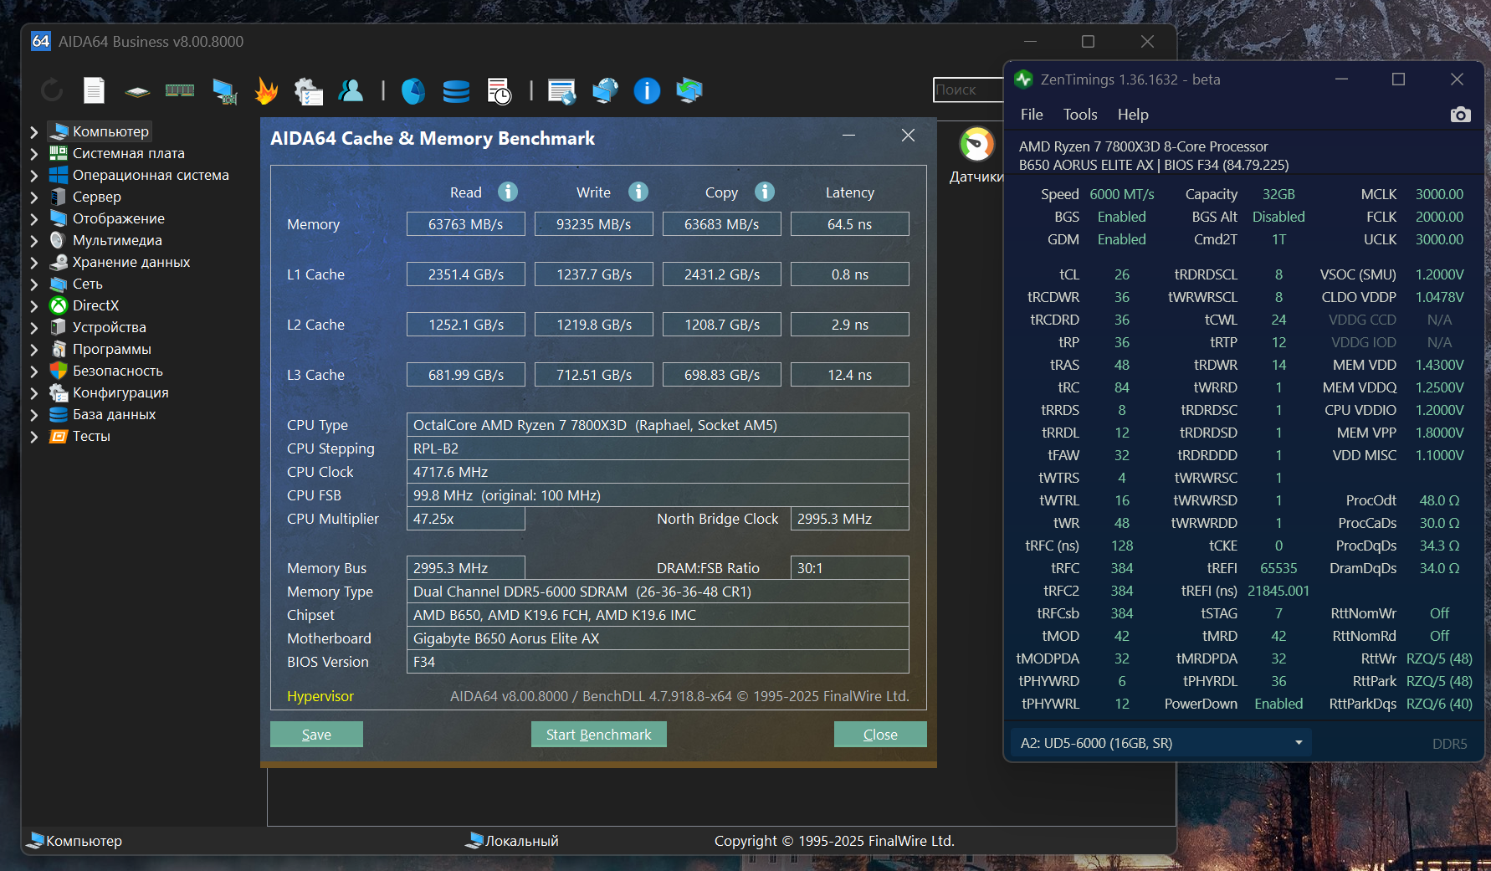Click the Memory Read value 63763 MB/s

pyautogui.click(x=466, y=224)
